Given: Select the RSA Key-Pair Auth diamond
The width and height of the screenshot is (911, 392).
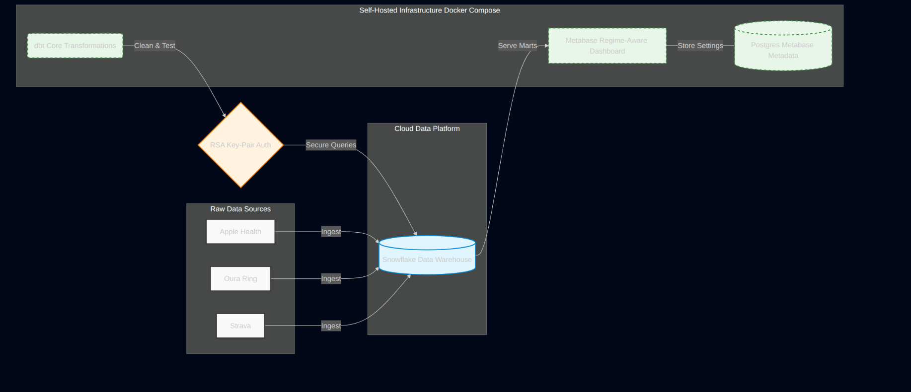Looking at the screenshot, I should point(241,145).
